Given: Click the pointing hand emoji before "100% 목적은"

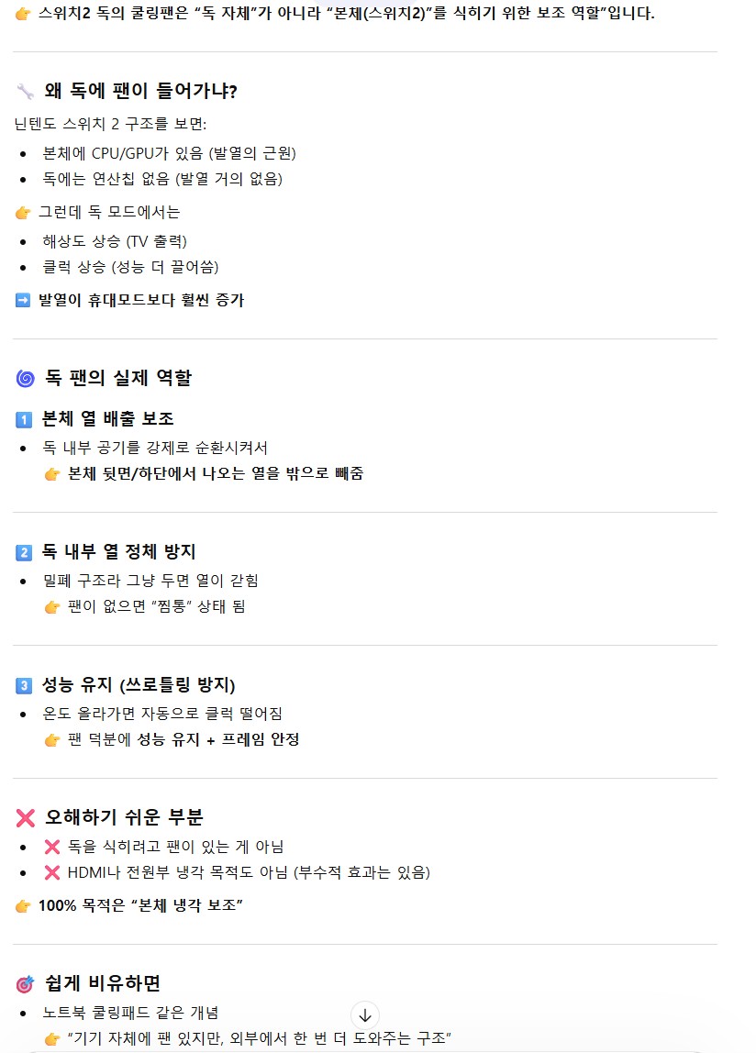Looking at the screenshot, I should point(23,906).
